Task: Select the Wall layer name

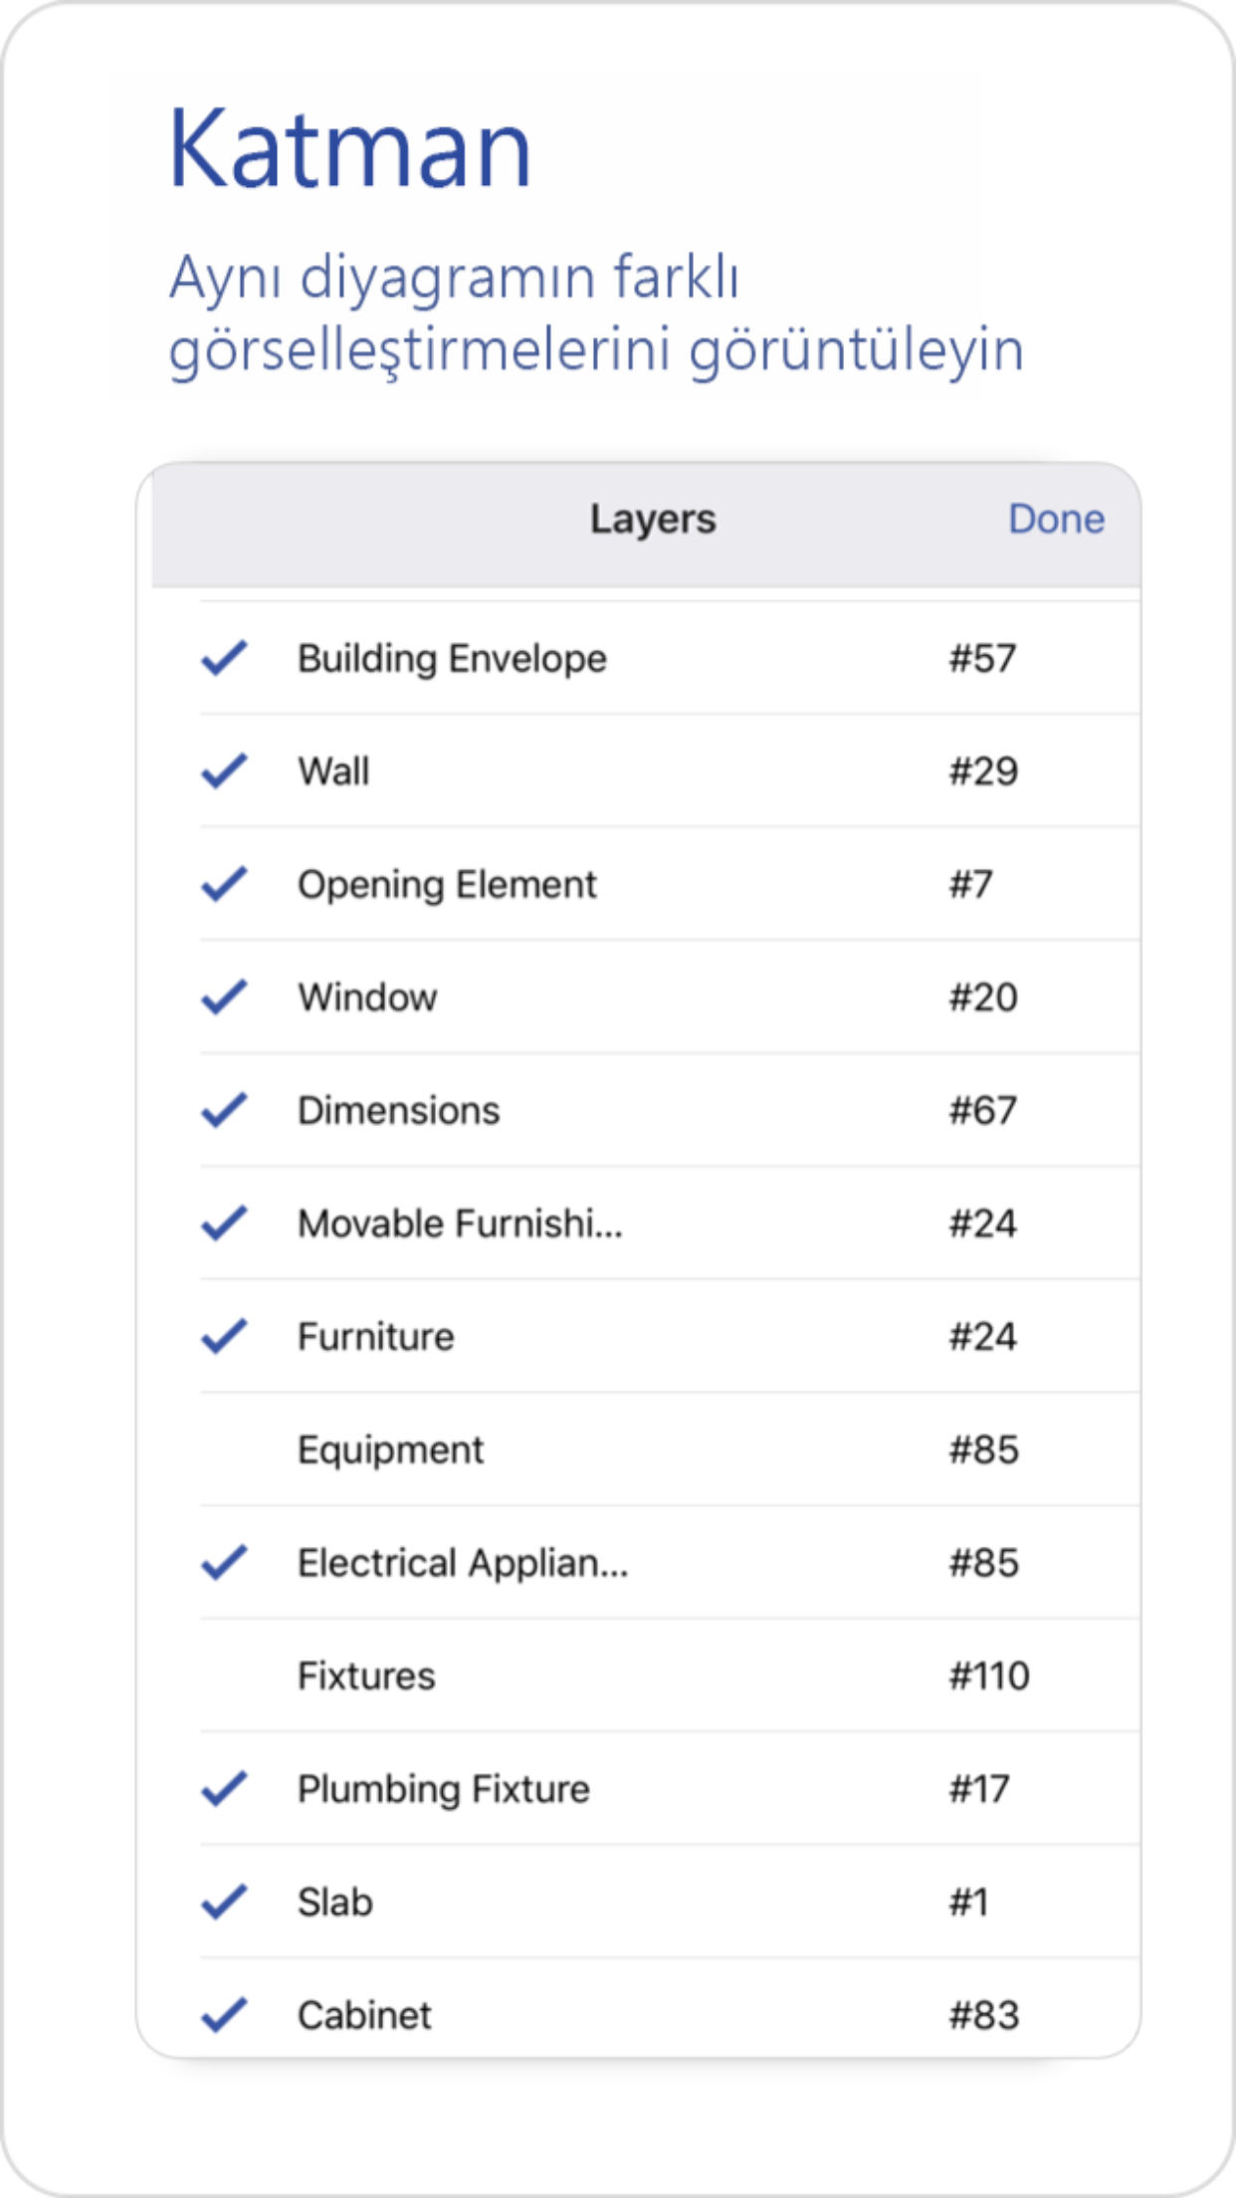Action: [334, 770]
